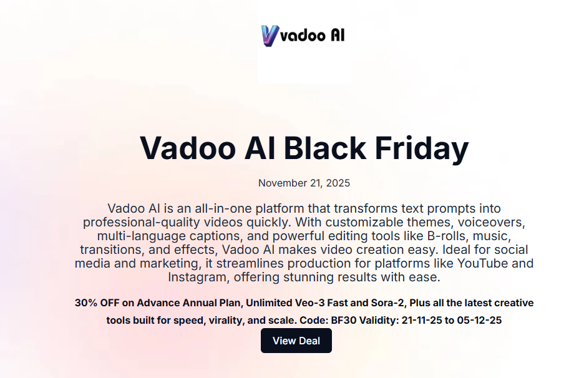Click the "Vadoo AI Black Friday" heading
Image resolution: width=584 pixels, height=378 pixels.
coord(304,148)
